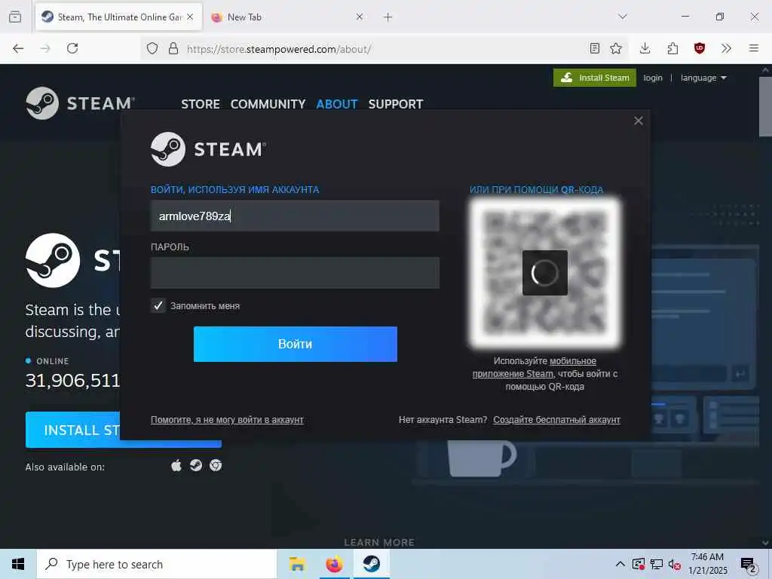The image size is (772, 579).
Task: Open the Firefox downloads panel
Action: pos(645,48)
